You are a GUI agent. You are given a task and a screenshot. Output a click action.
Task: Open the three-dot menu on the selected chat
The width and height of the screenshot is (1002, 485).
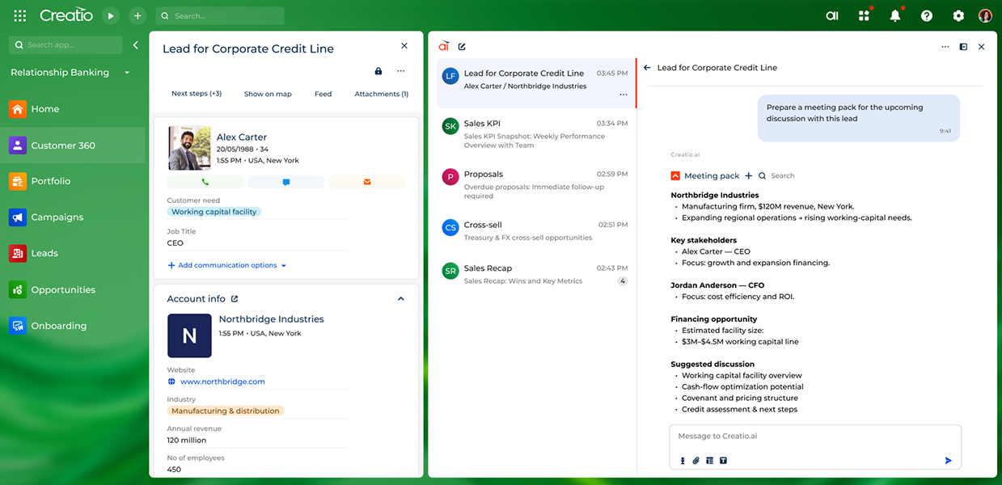tap(623, 95)
